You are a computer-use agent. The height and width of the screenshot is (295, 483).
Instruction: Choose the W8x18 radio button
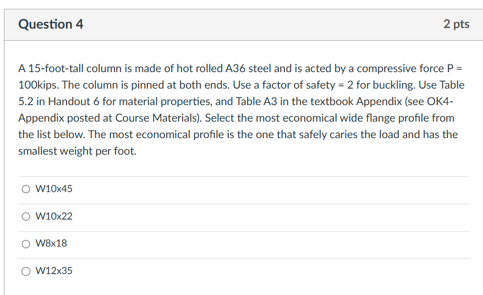(26, 243)
